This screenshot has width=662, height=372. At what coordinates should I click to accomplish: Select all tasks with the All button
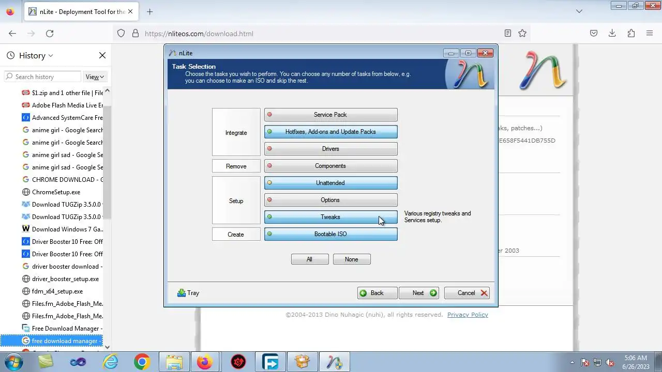[x=310, y=259]
